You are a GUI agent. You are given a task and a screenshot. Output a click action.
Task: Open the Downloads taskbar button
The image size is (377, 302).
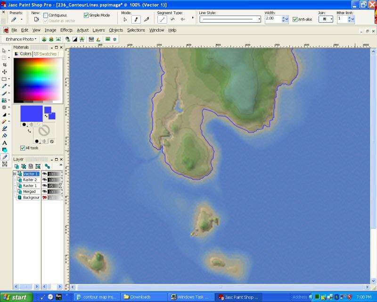point(144,297)
